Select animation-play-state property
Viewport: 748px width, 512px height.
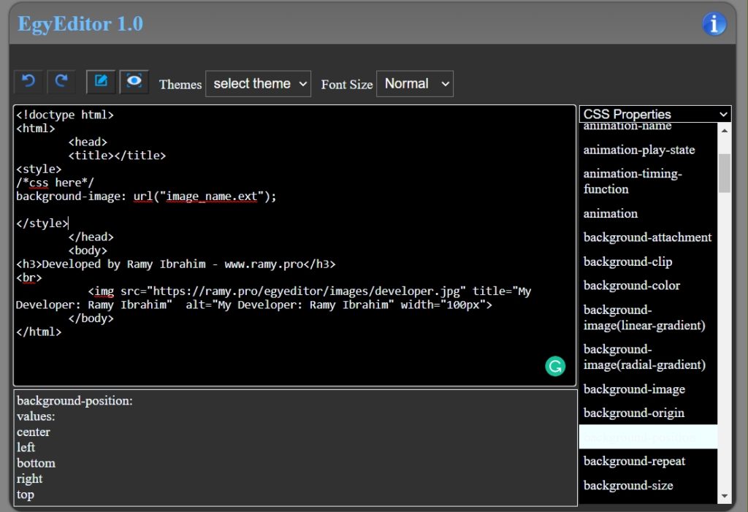pos(638,150)
